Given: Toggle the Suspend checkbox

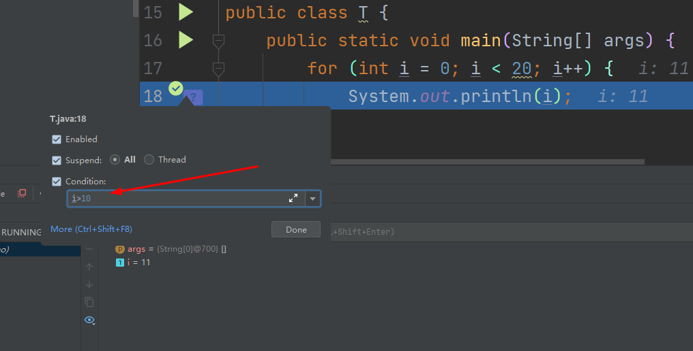Looking at the screenshot, I should coord(57,160).
